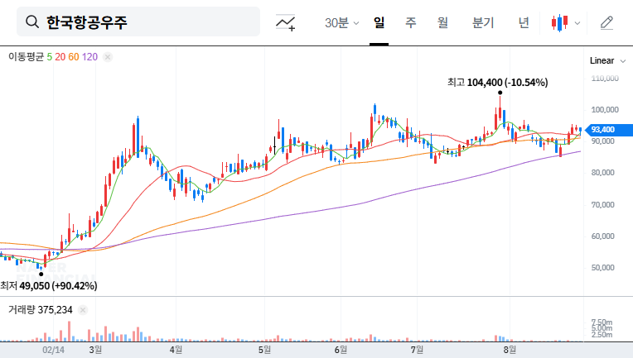Select the pencil drawing tool

[x=606, y=23]
